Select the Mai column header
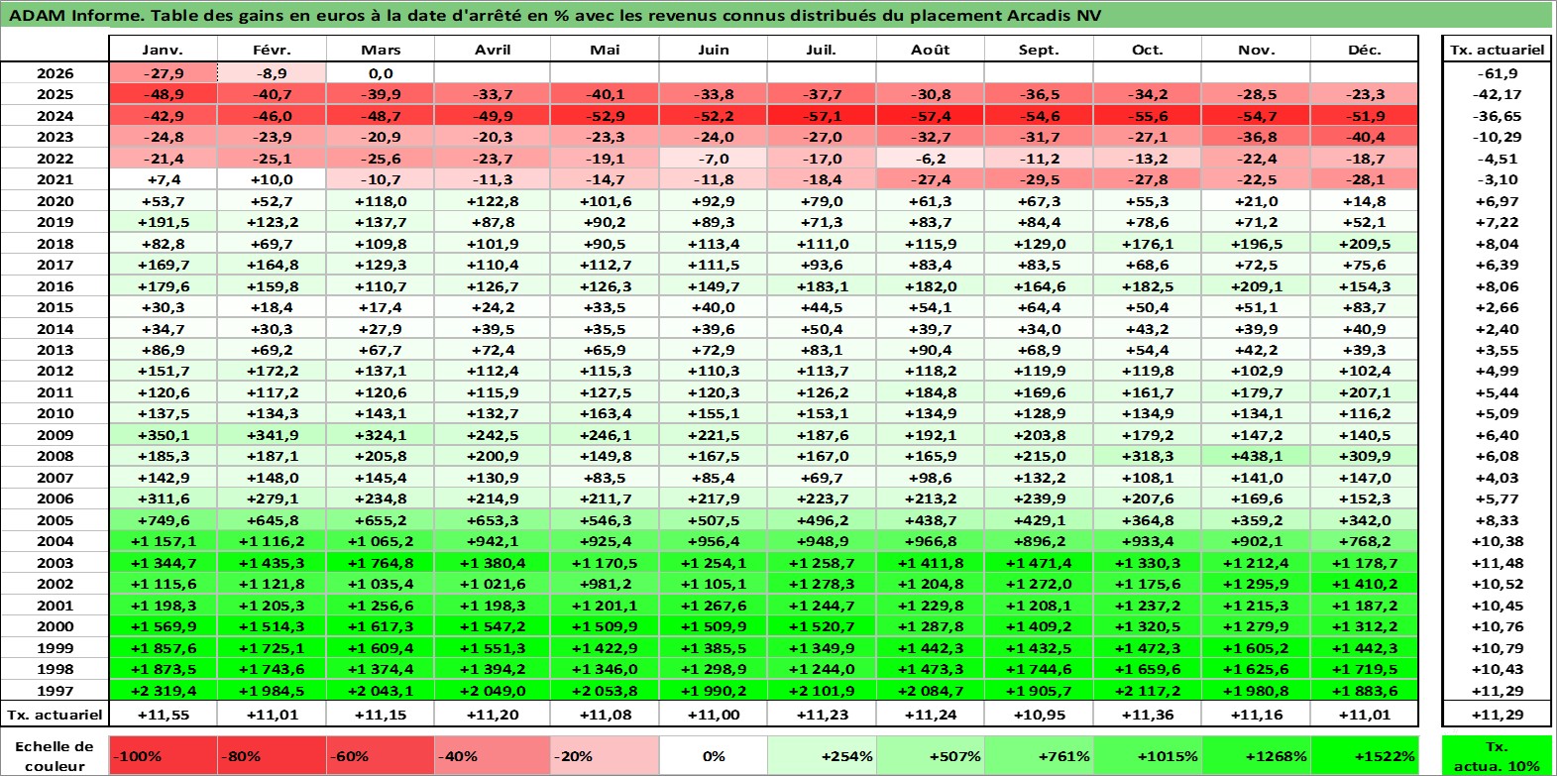The image size is (1557, 776). point(605,50)
